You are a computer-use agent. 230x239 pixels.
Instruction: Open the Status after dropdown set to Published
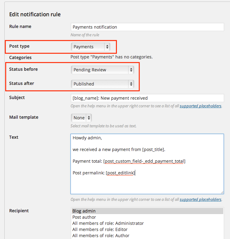[x=102, y=84]
